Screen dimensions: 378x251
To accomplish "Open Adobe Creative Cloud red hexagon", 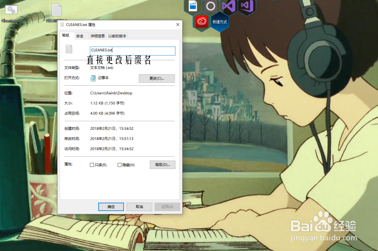I will (x=201, y=22).
